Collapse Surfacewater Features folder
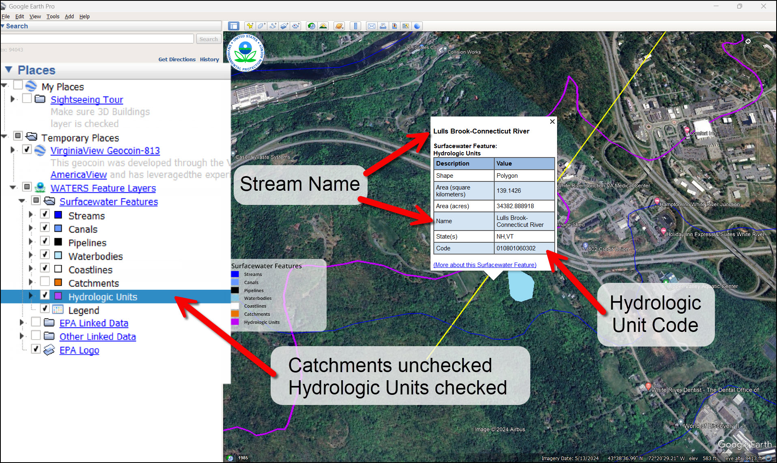777x463 pixels. pos(22,201)
